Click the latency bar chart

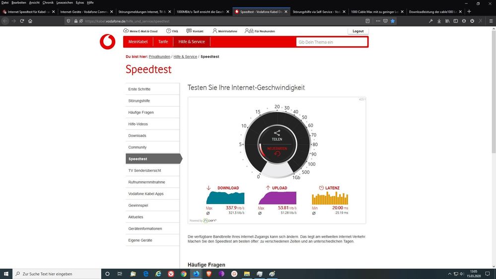tap(330, 198)
